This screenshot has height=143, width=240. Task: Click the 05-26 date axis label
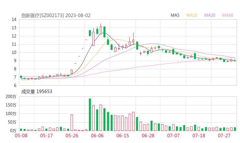point(72,136)
